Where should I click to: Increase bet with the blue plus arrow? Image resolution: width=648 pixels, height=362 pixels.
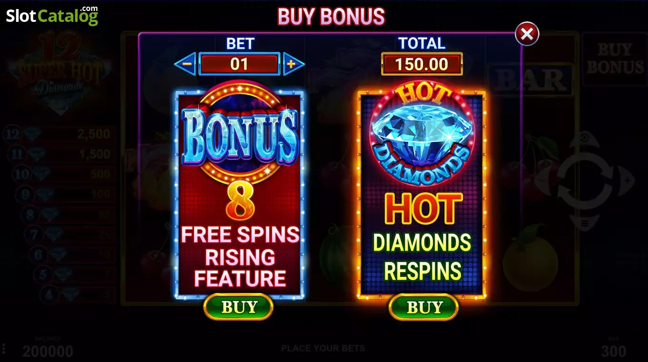tap(293, 64)
